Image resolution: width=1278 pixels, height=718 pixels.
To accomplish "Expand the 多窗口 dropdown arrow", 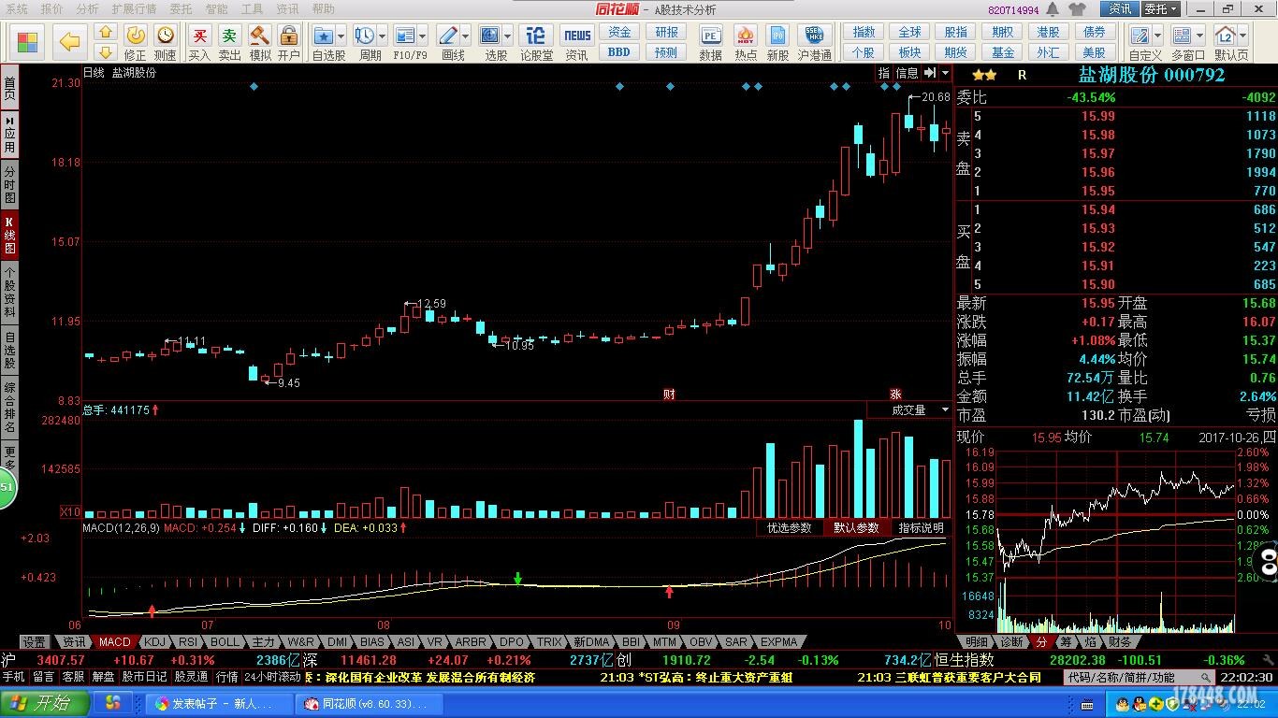I will [x=1199, y=36].
